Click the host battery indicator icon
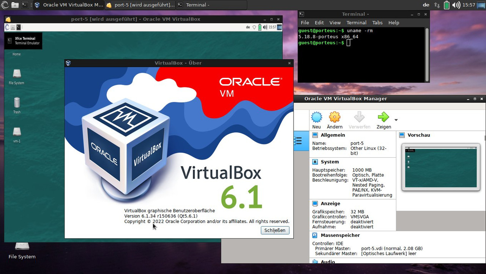The height and width of the screenshot is (274, 486). click(447, 5)
